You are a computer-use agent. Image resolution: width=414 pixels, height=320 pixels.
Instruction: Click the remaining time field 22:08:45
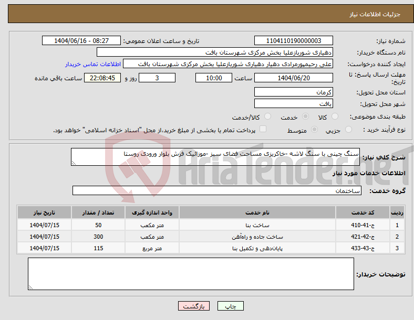coord(102,78)
